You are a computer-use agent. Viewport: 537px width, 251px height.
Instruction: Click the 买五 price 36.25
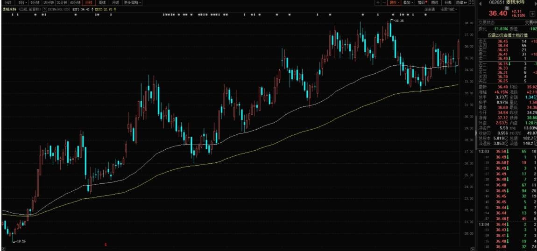pyautogui.click(x=503, y=81)
